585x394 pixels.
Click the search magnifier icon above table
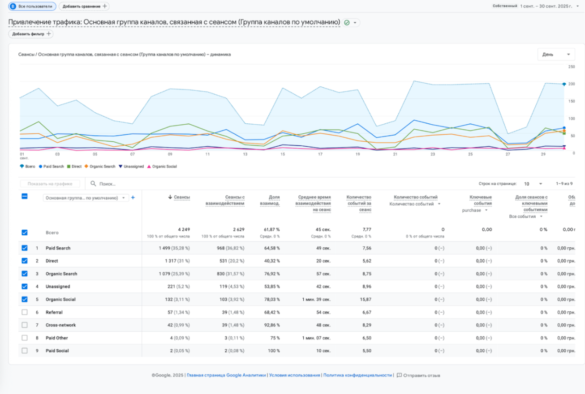click(94, 184)
